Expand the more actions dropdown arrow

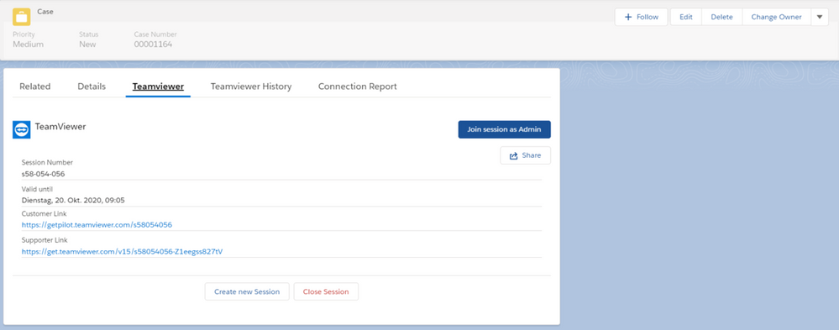(x=820, y=17)
